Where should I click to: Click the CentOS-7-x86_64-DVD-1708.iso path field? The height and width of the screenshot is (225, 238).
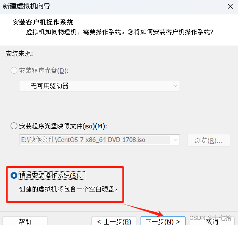[95, 140]
